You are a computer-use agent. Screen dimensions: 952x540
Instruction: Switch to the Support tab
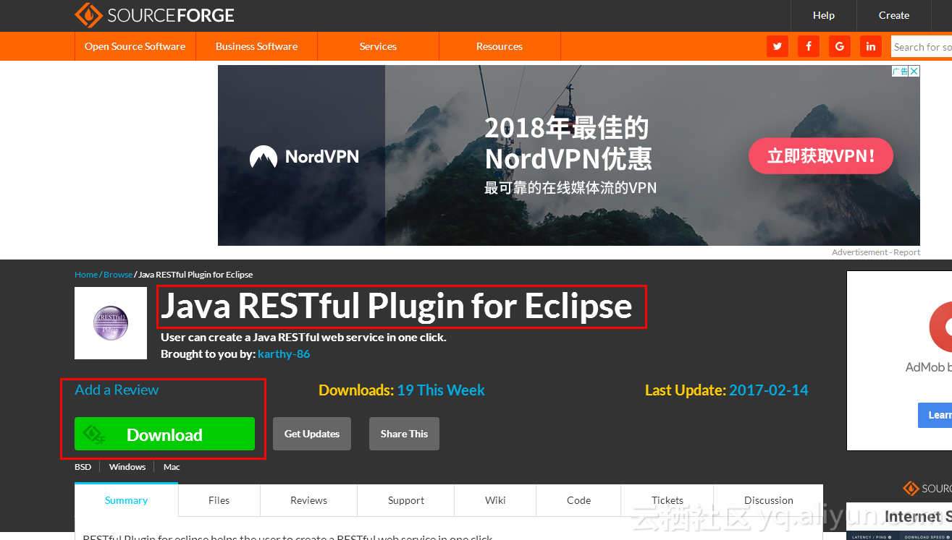(406, 500)
